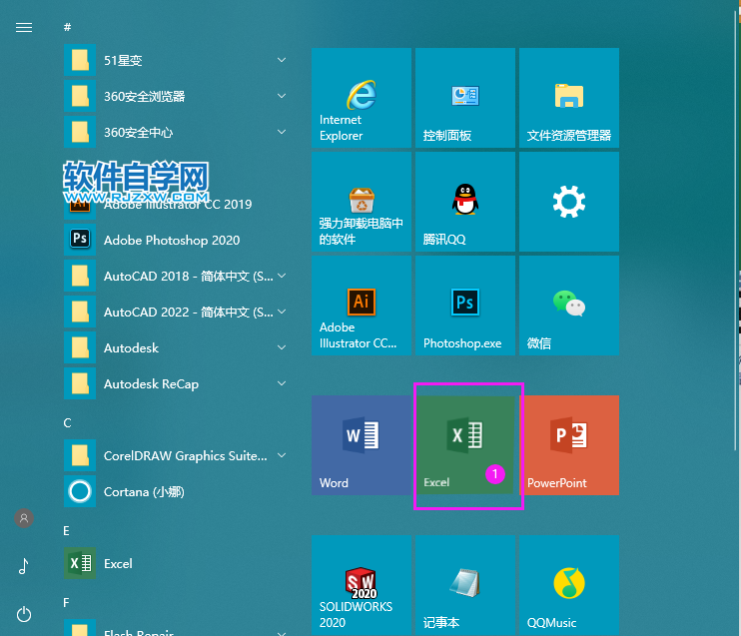
Task: Click the # section letter header
Action: click(68, 27)
